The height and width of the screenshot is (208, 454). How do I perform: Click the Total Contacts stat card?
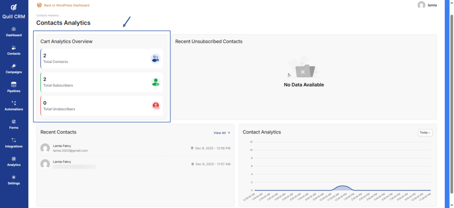tap(102, 59)
